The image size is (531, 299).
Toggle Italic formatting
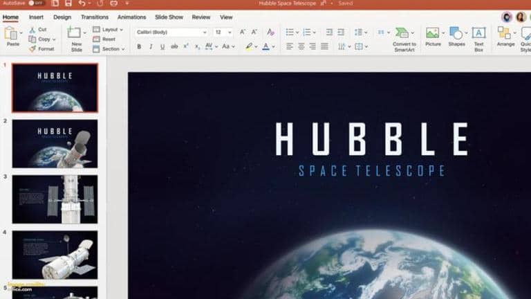pyautogui.click(x=151, y=46)
